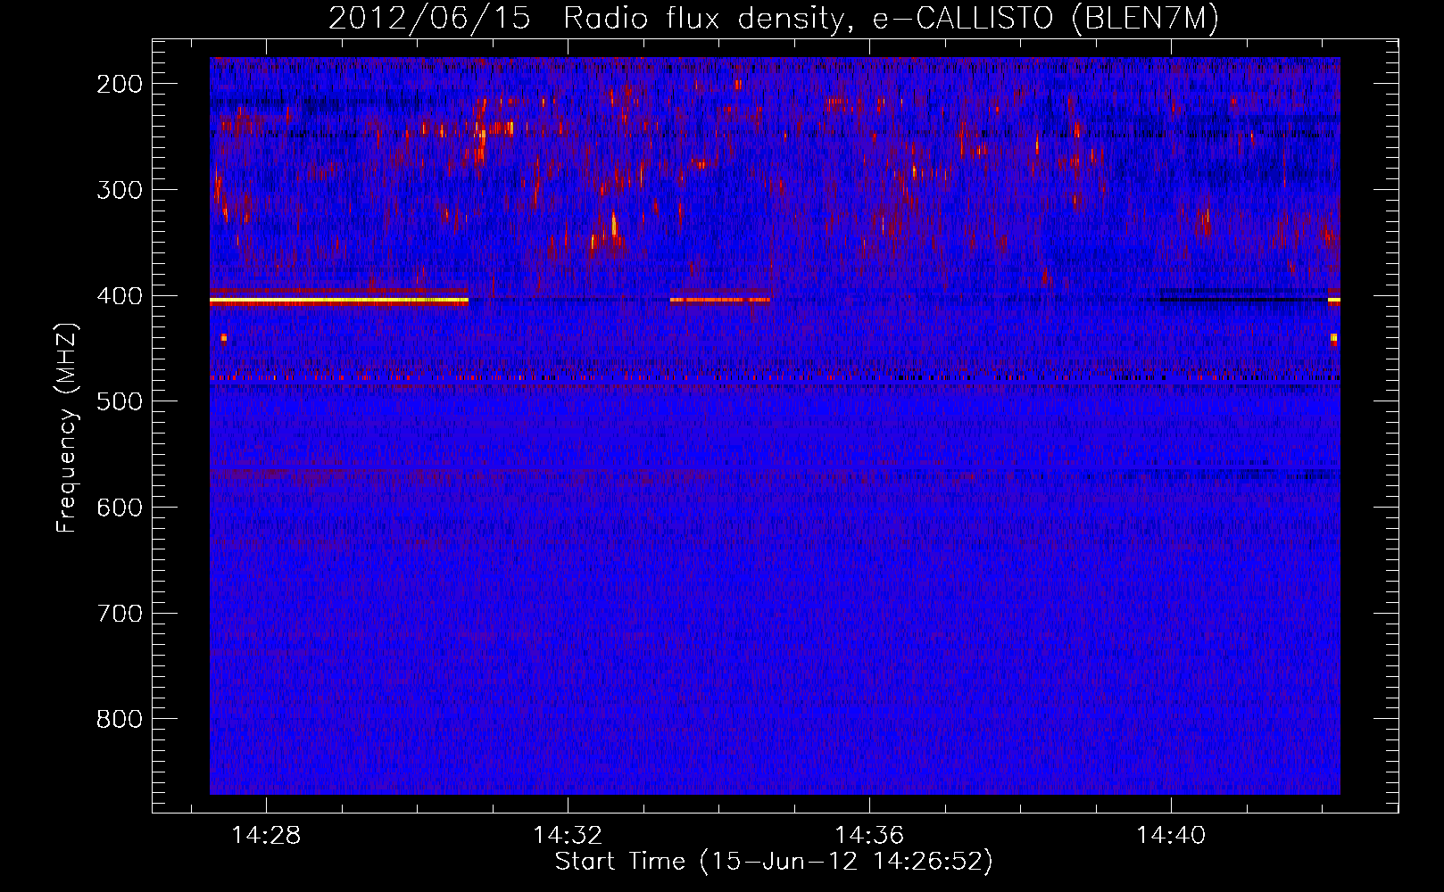Screen dimensions: 1444x892
Task: Click the 14:28 time tick label
Action: [x=266, y=836]
